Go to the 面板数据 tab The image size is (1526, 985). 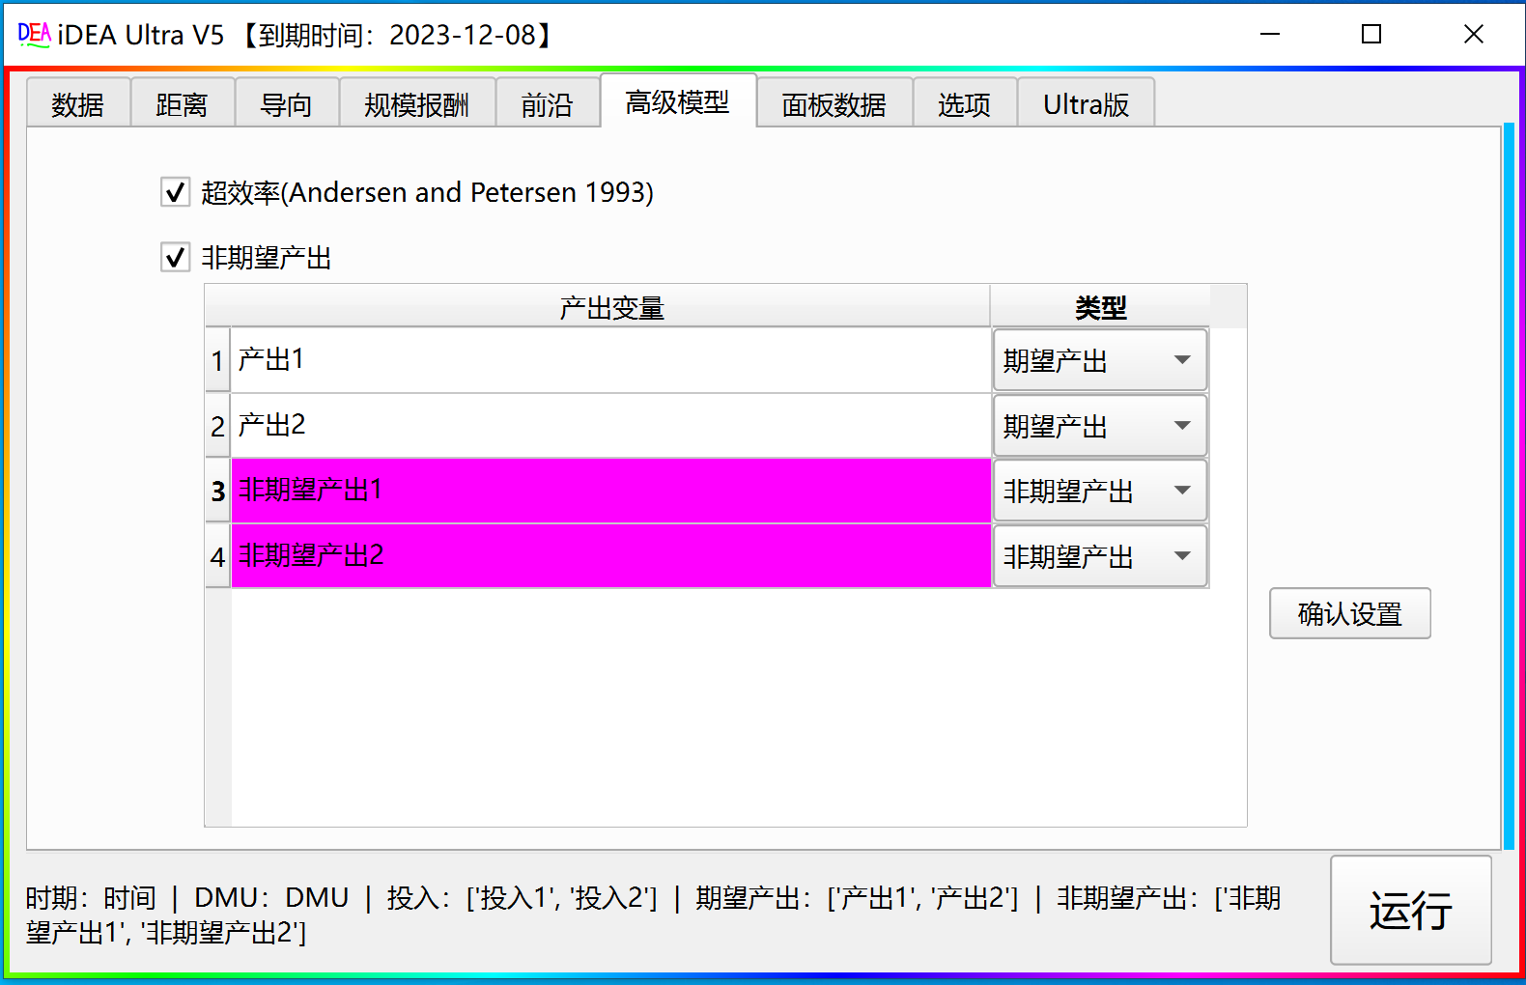[834, 104]
